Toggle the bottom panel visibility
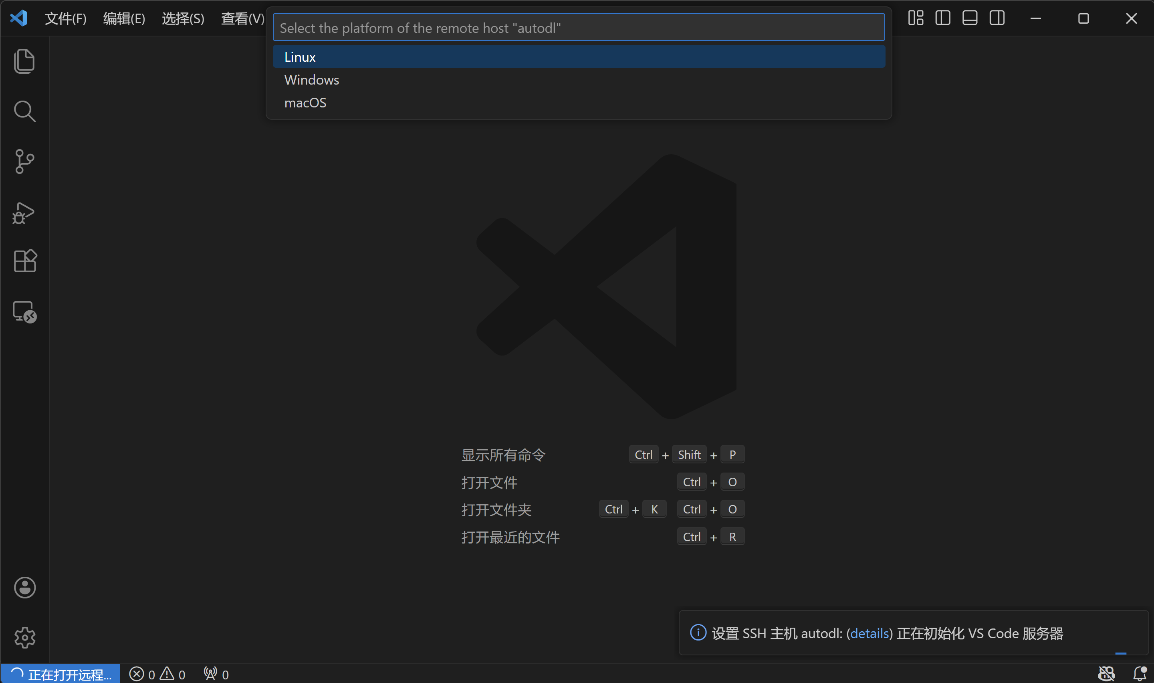1154x683 pixels. [970, 18]
